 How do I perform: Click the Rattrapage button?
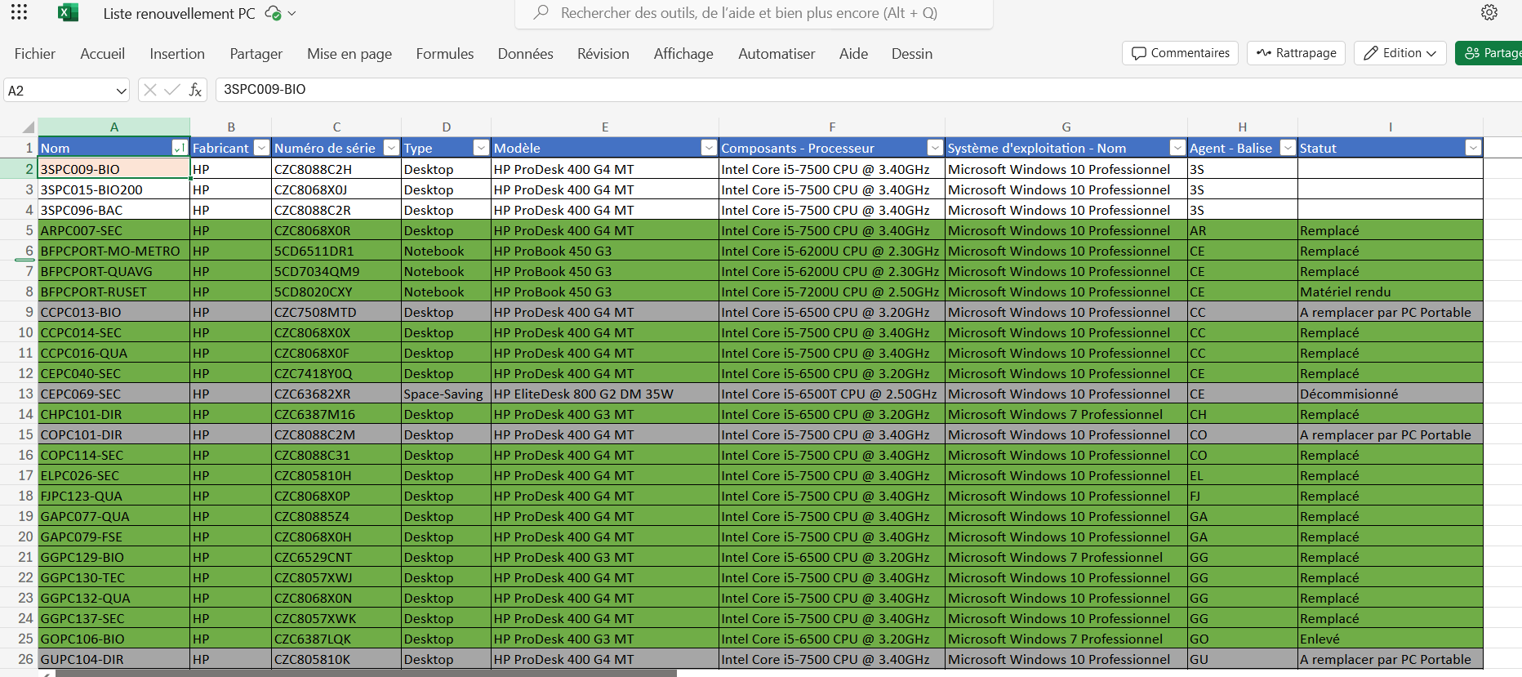[x=1297, y=53]
